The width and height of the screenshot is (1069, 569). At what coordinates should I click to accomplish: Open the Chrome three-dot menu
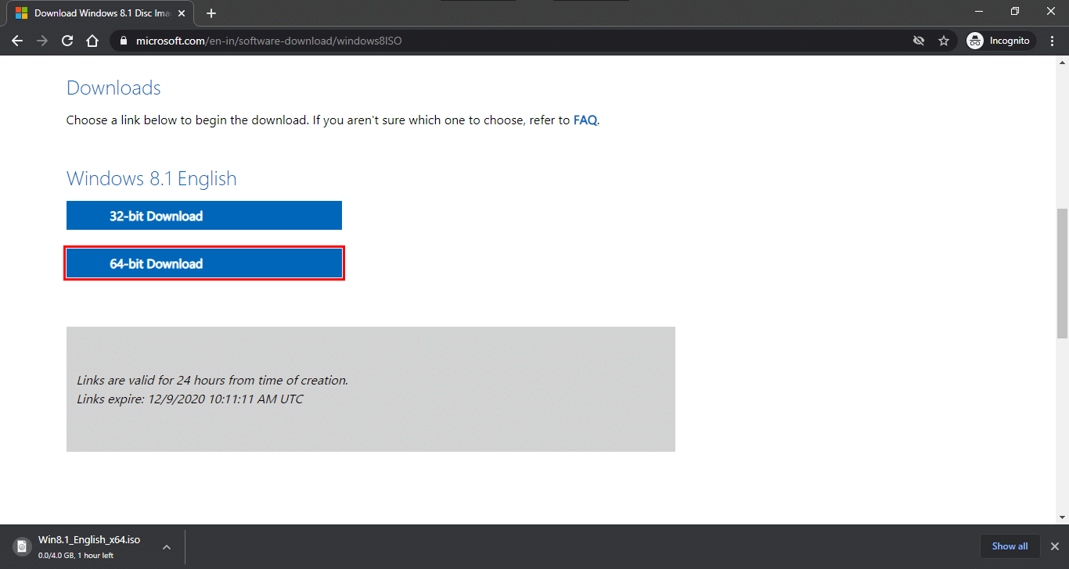pyautogui.click(x=1053, y=41)
